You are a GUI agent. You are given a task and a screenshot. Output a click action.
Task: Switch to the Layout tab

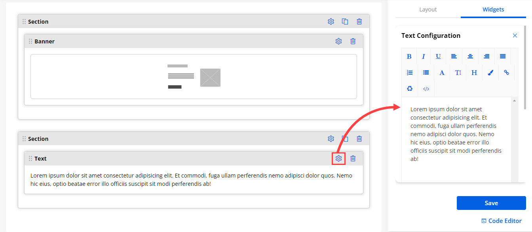click(428, 9)
